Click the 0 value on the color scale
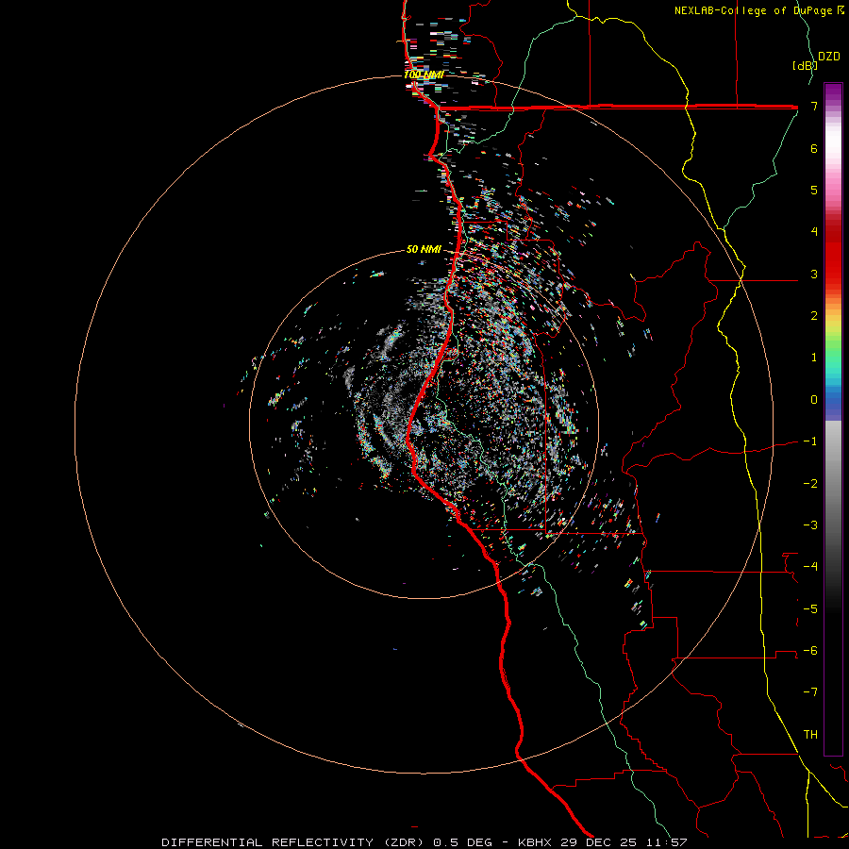Screen dimensions: 849x849 [x=814, y=400]
